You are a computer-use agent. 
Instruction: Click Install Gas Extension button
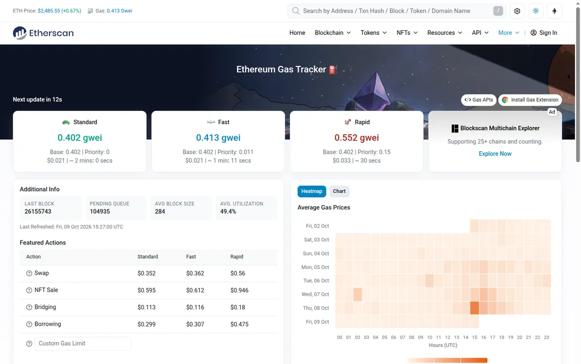click(x=530, y=100)
